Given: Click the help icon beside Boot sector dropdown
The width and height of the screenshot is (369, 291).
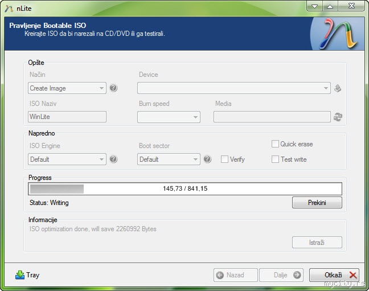Looking at the screenshot, I should (207, 159).
